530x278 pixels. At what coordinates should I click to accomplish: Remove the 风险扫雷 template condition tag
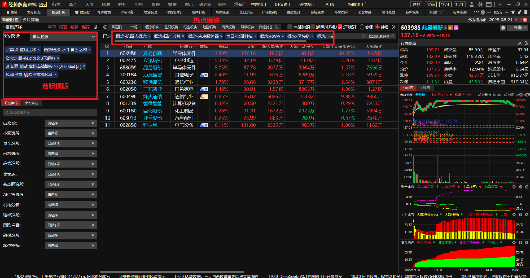click(x=56, y=75)
